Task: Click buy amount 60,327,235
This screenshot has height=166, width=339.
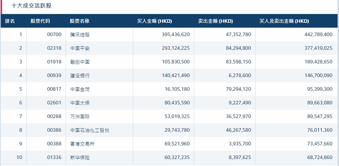Action: click(x=177, y=157)
